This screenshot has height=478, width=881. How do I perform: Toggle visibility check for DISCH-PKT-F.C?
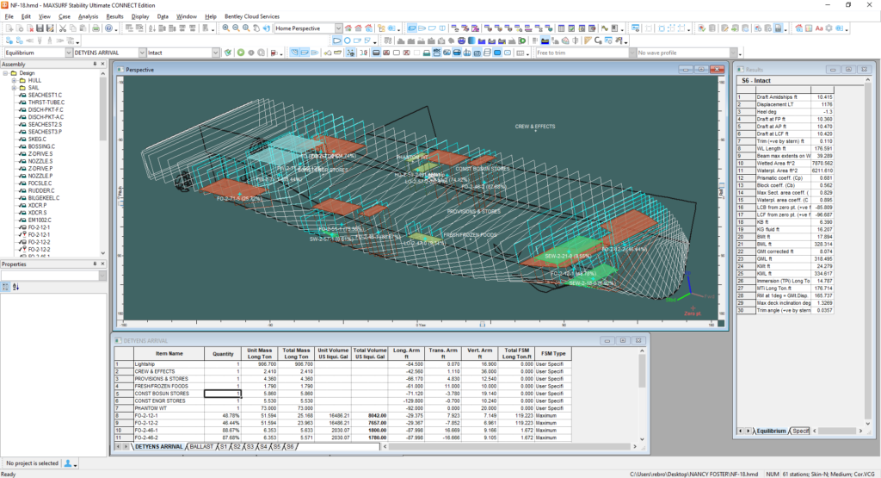pos(22,109)
